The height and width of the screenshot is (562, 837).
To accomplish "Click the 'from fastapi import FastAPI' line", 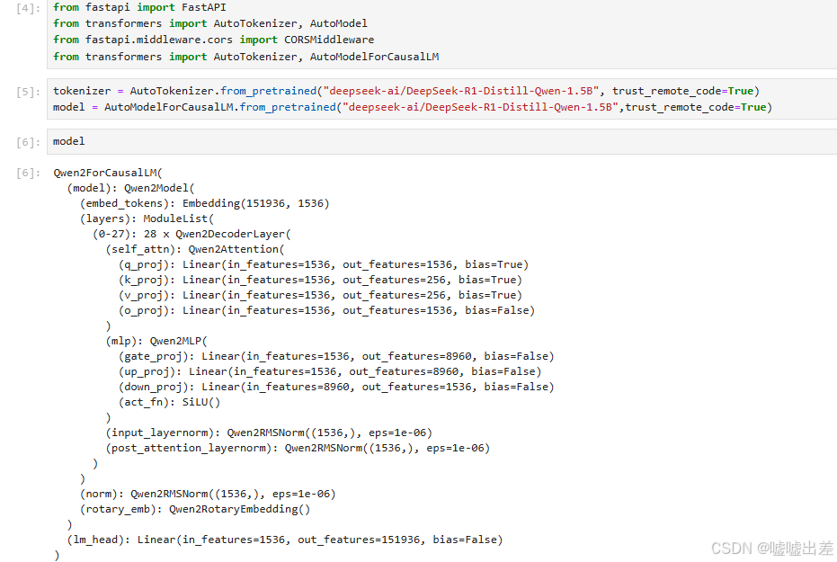I will (139, 7).
